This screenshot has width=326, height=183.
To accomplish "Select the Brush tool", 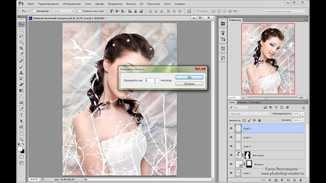I will [21, 67].
